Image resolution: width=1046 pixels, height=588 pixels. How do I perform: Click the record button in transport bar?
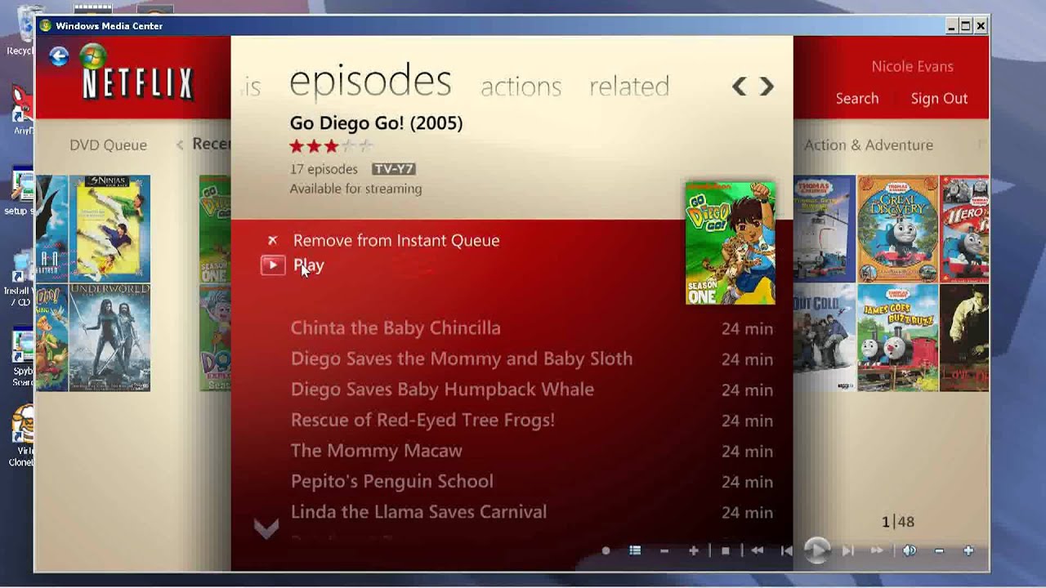(x=606, y=550)
